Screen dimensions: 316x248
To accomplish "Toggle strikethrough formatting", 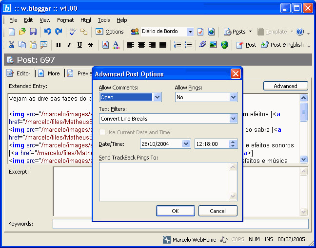I will 91,45.
